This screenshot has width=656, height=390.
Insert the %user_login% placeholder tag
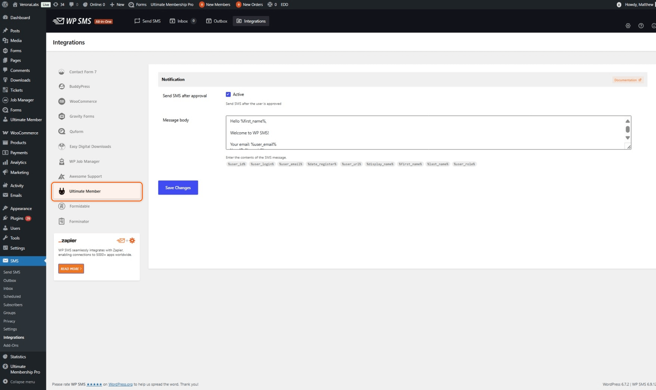pyautogui.click(x=262, y=164)
